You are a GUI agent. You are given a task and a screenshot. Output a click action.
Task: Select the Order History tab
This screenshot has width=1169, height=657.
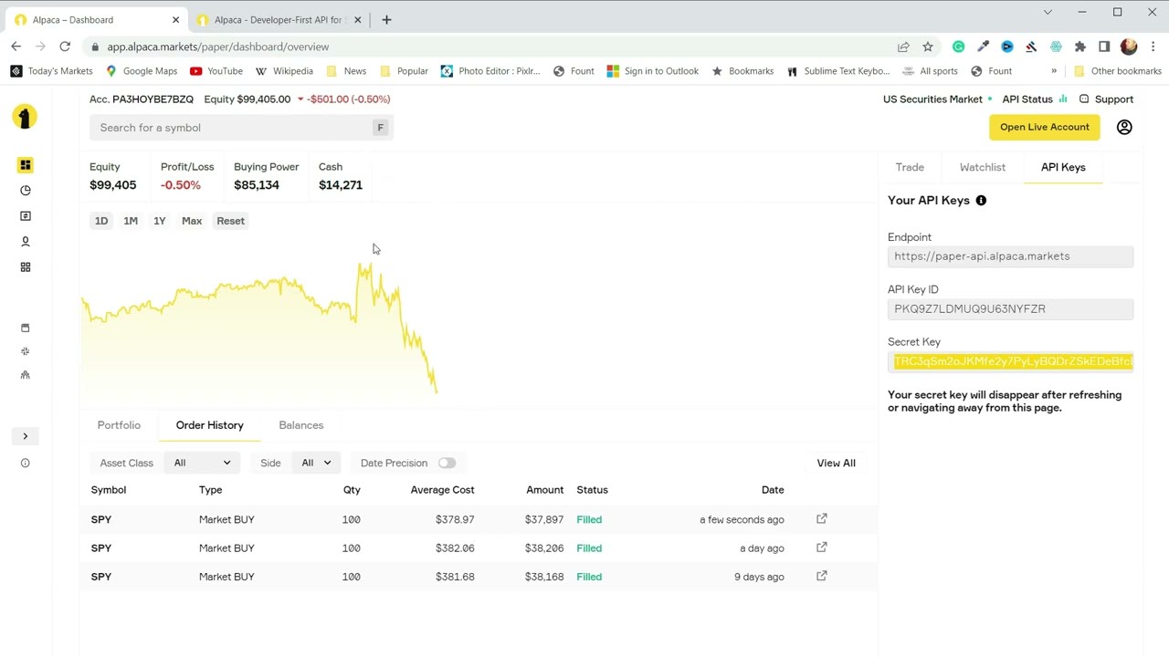(210, 425)
